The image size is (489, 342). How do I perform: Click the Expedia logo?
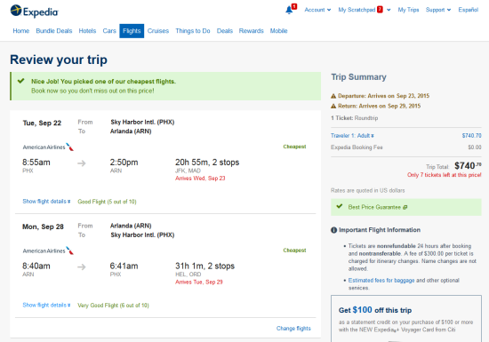click(34, 12)
